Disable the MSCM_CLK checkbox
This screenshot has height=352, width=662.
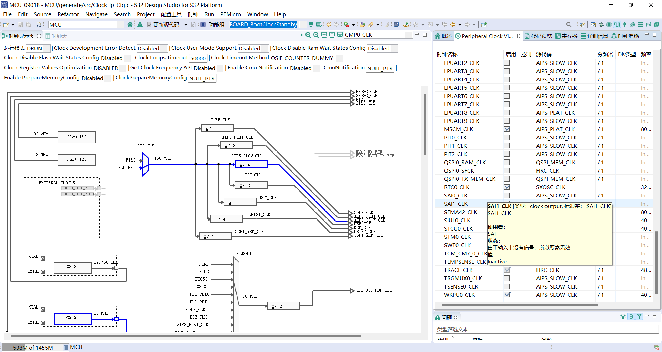pyautogui.click(x=507, y=129)
